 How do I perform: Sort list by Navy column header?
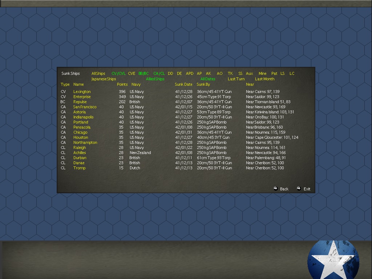[136, 84]
